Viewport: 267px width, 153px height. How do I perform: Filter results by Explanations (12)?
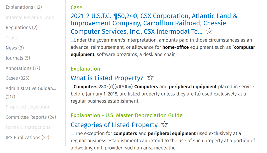[24, 7]
